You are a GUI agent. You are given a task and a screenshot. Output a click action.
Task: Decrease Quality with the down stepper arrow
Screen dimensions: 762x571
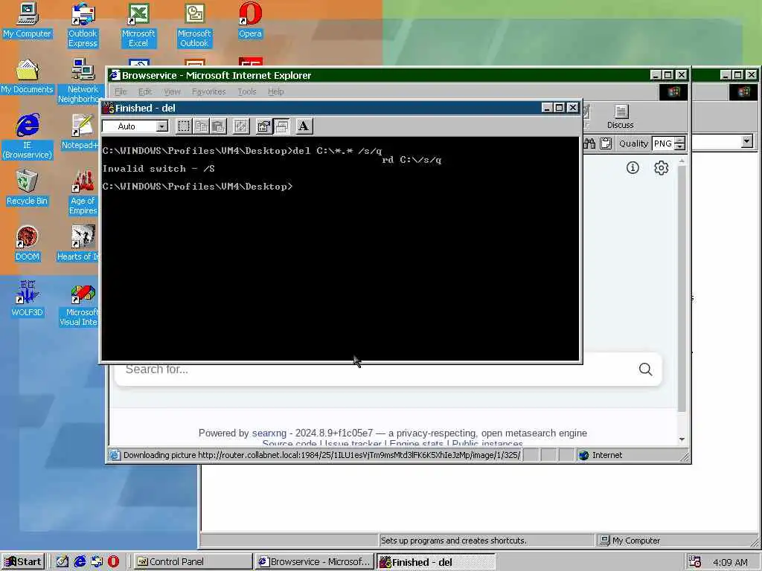click(x=680, y=146)
